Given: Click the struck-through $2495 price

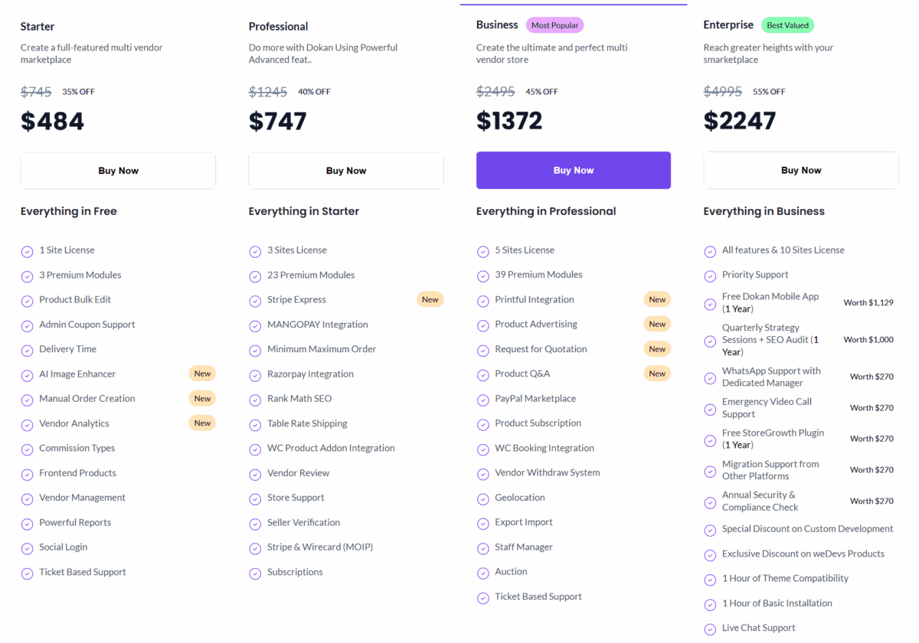Looking at the screenshot, I should [x=495, y=92].
